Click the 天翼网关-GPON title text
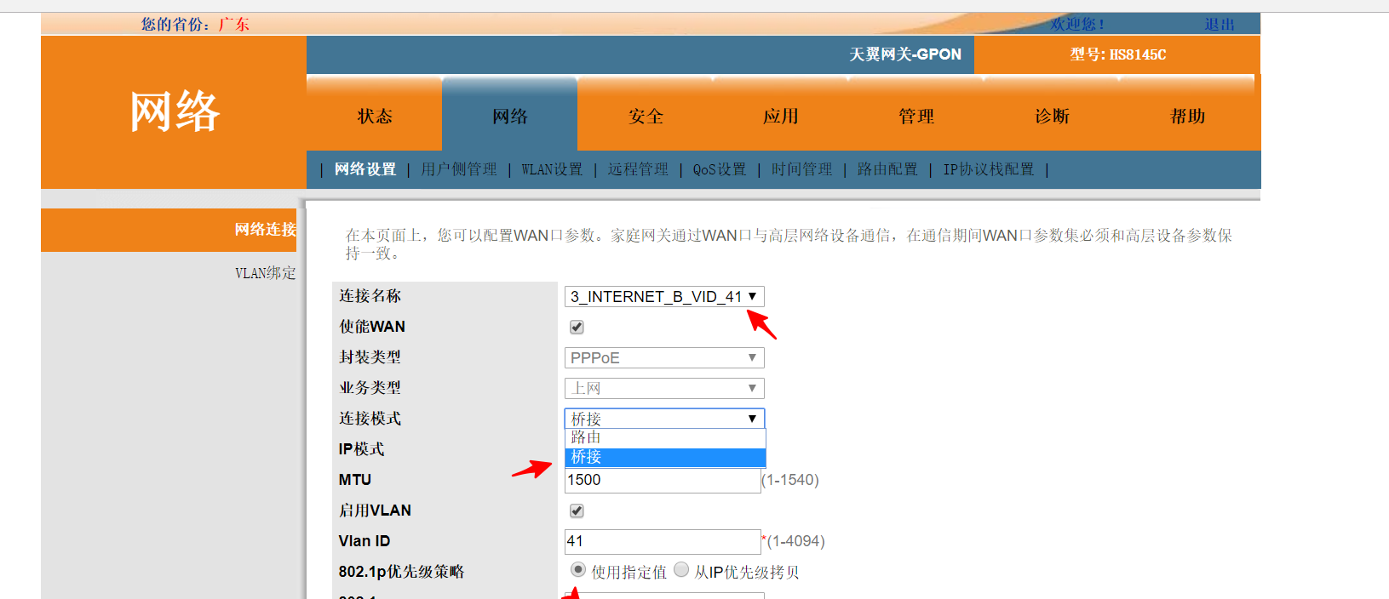Image resolution: width=1389 pixels, height=599 pixels. 905,54
